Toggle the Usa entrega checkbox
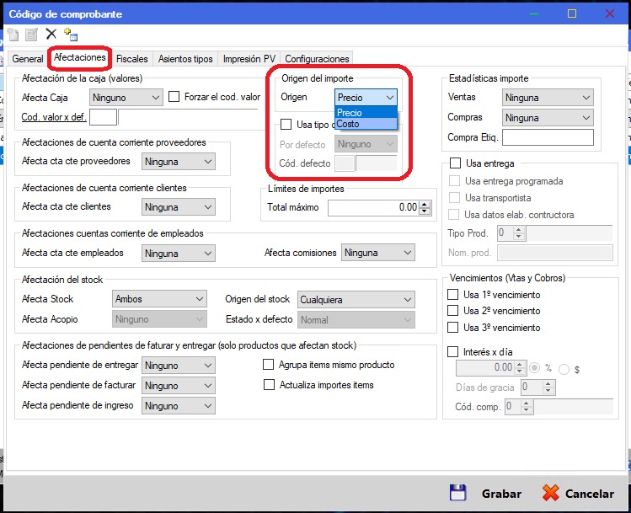Screen dimensions: 631x513 (x=456, y=163)
